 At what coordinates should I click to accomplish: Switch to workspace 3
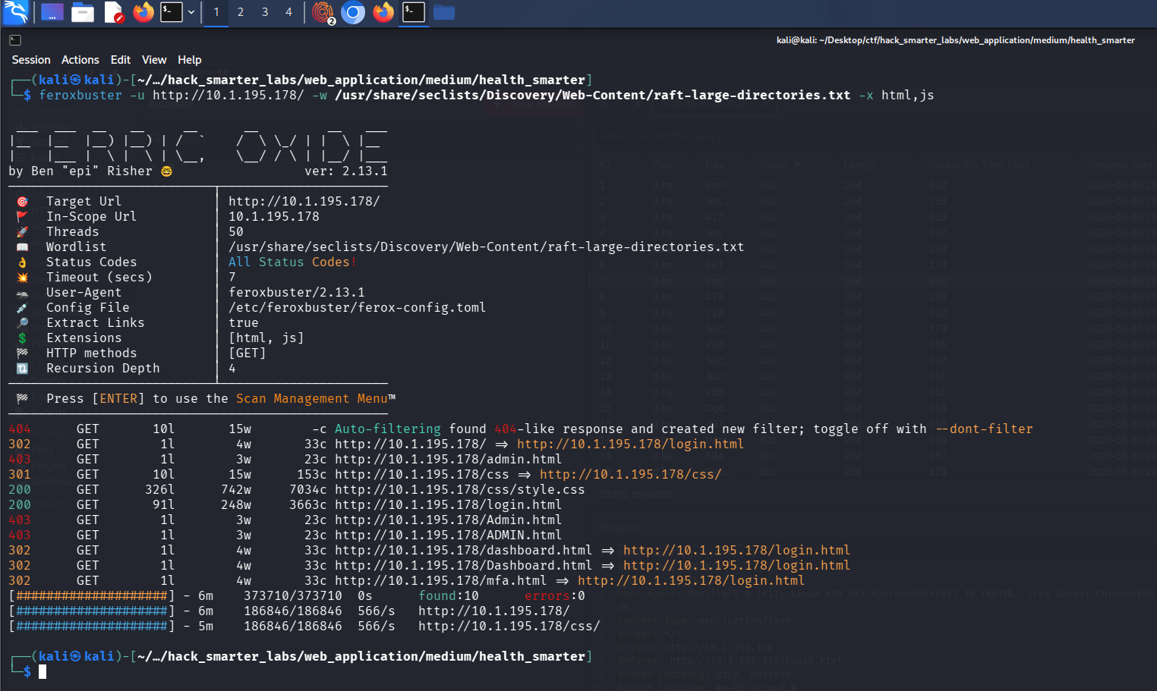[265, 12]
